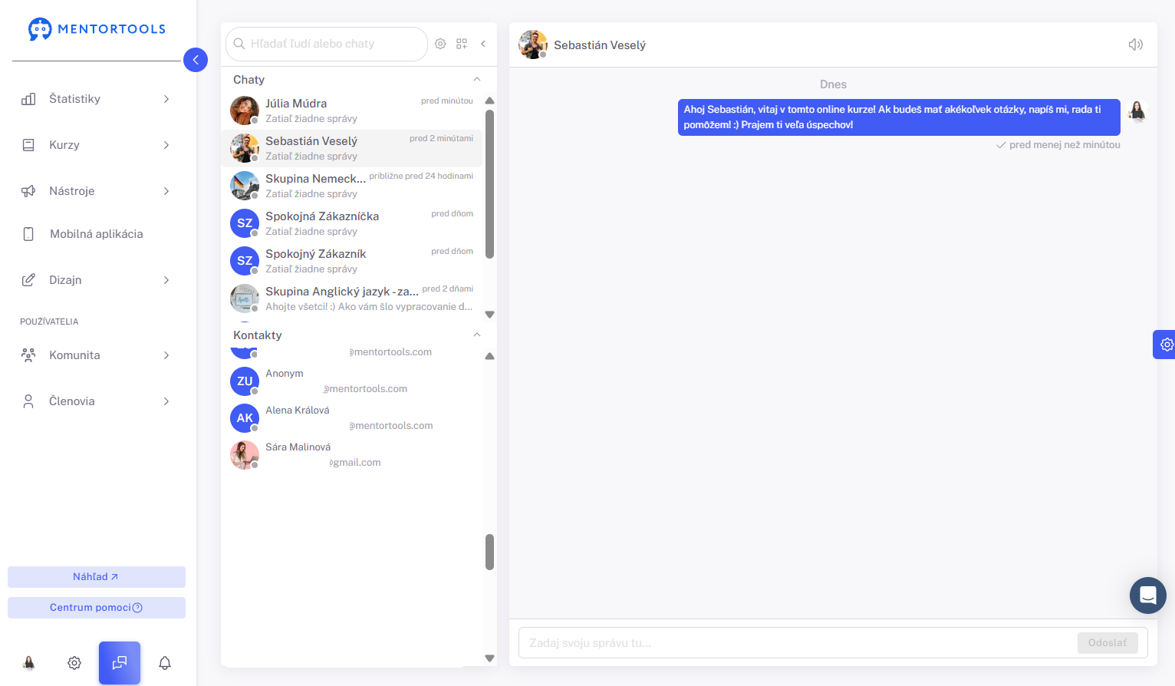The height and width of the screenshot is (686, 1175).
Task: Collapse the Chaty section
Action: [x=477, y=80]
